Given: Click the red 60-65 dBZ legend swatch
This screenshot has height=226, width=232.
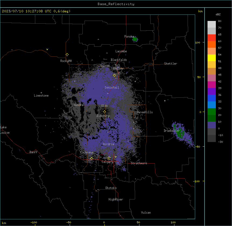Looking at the screenshot, I should 212,38.
